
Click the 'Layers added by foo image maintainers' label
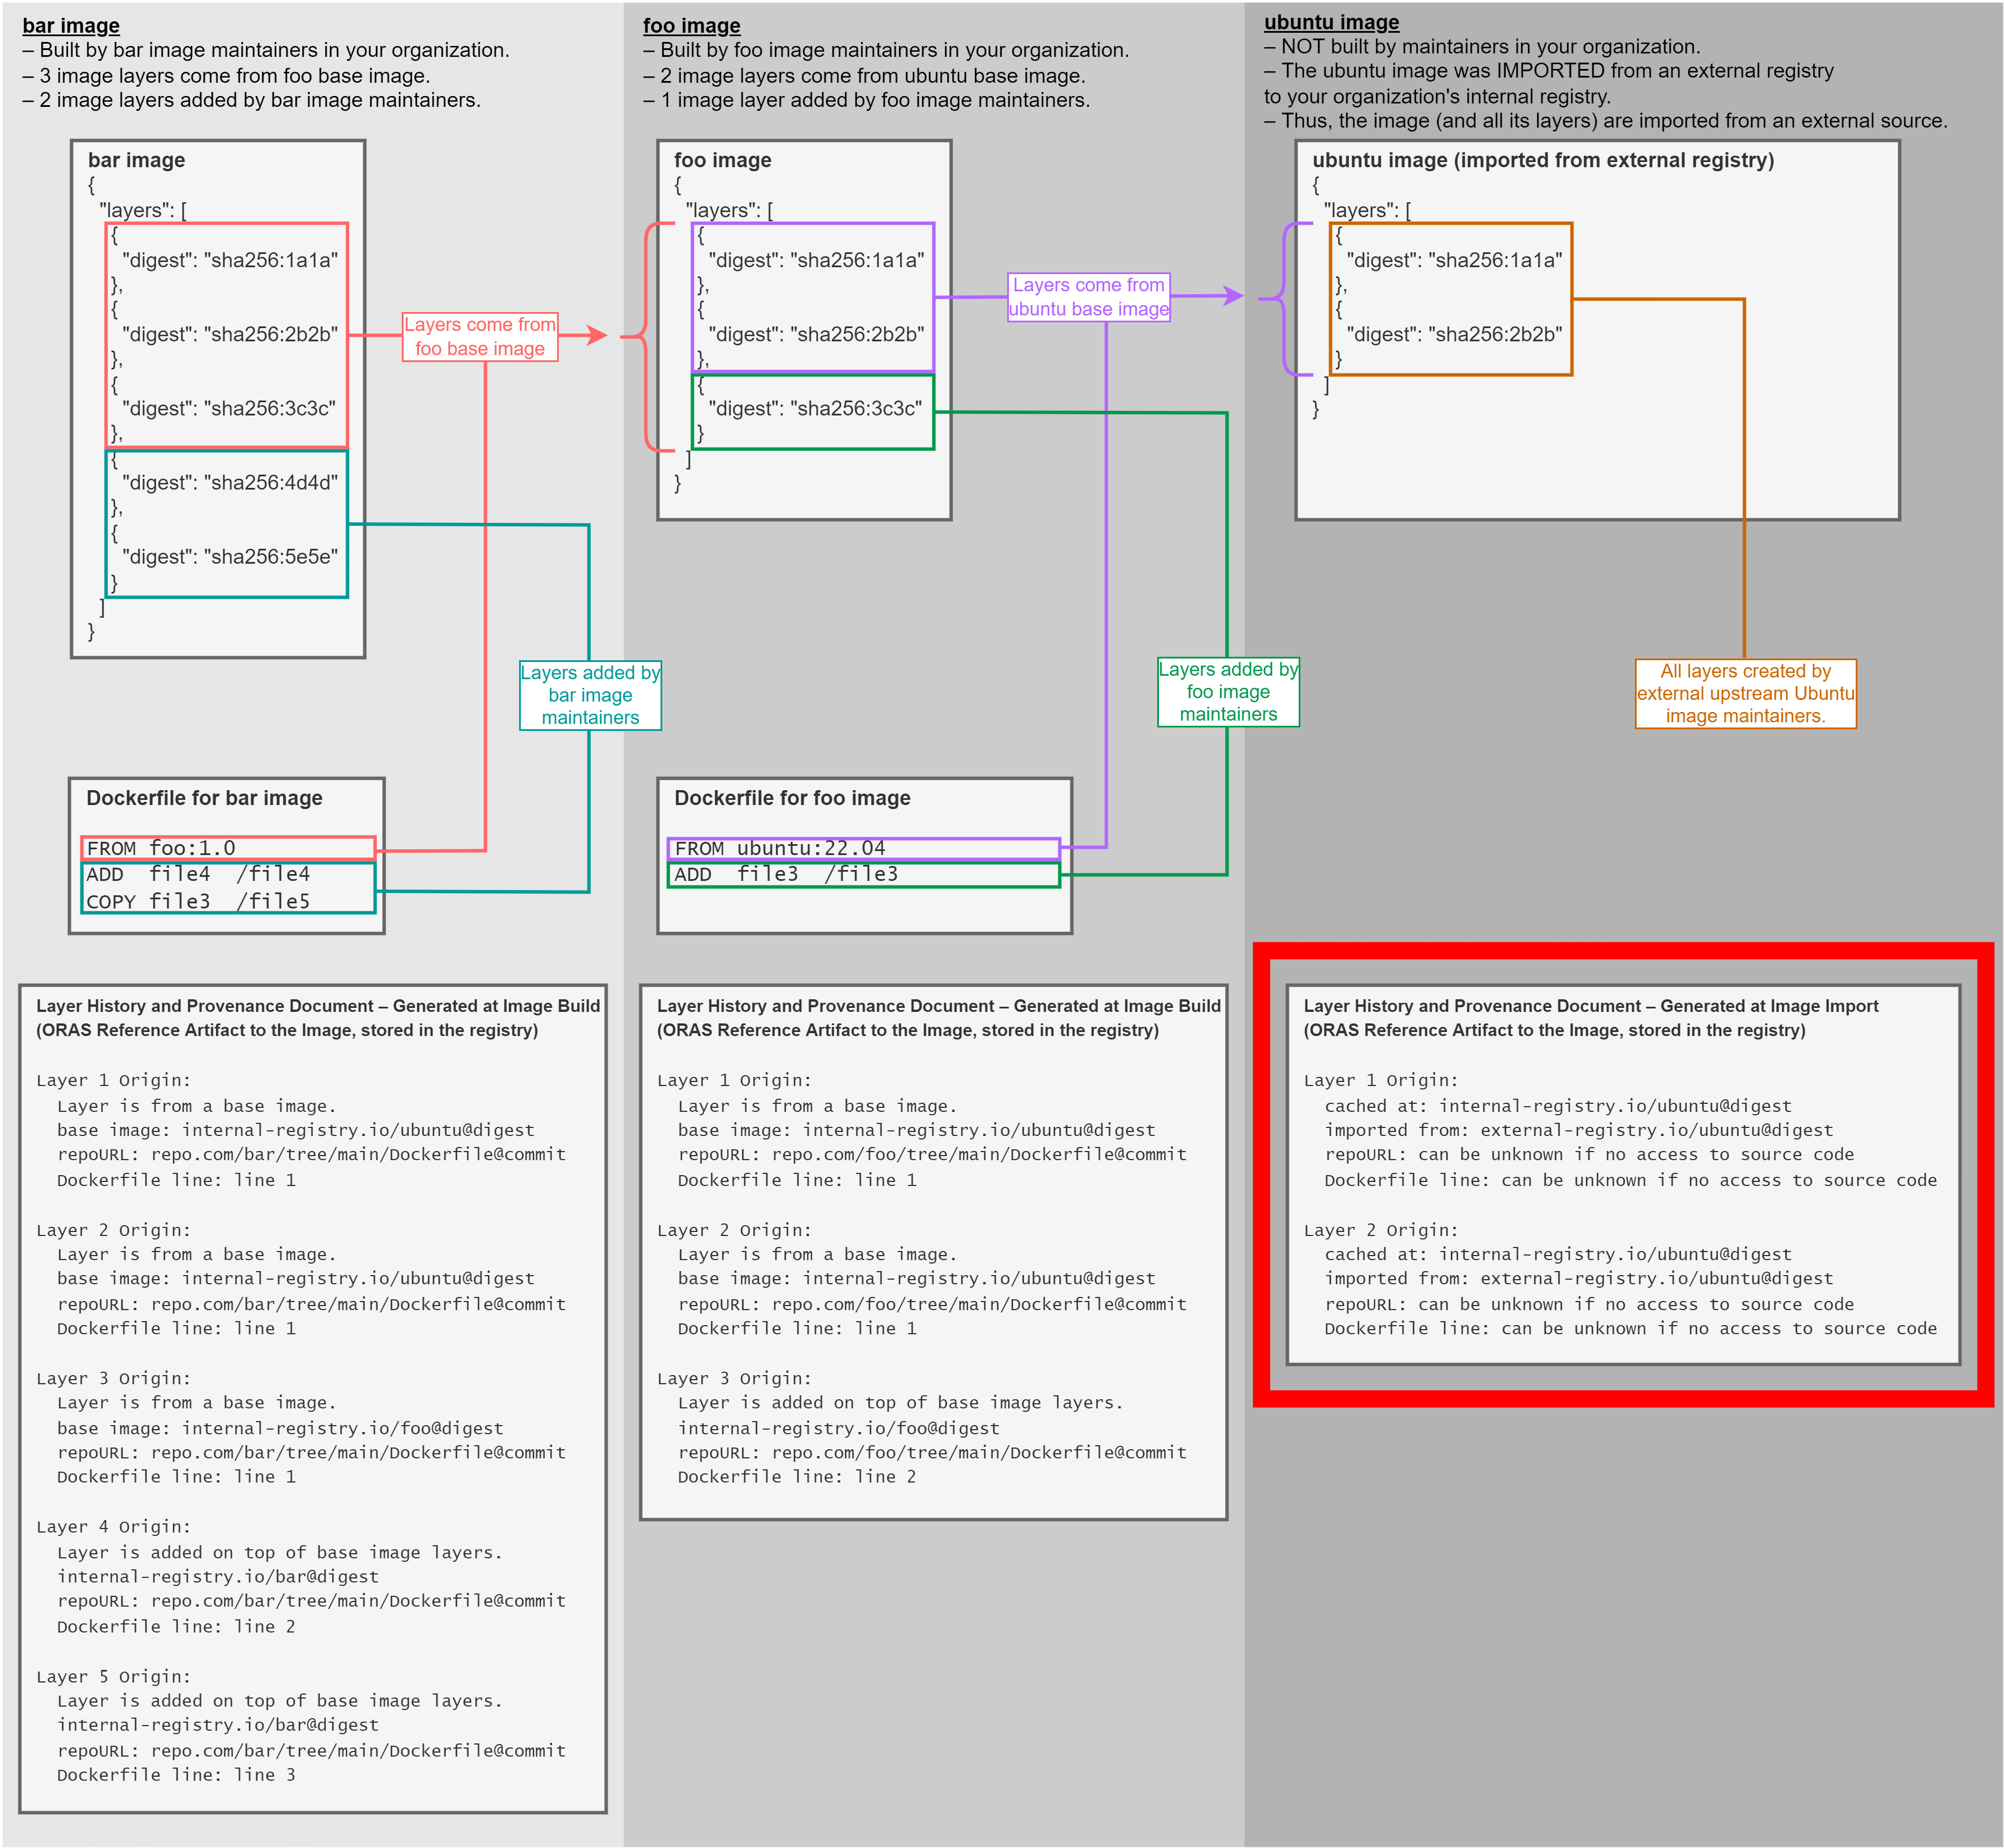coord(1227,691)
